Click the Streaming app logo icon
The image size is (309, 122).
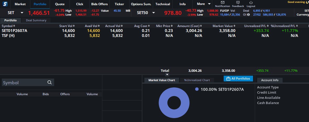click(5, 4)
